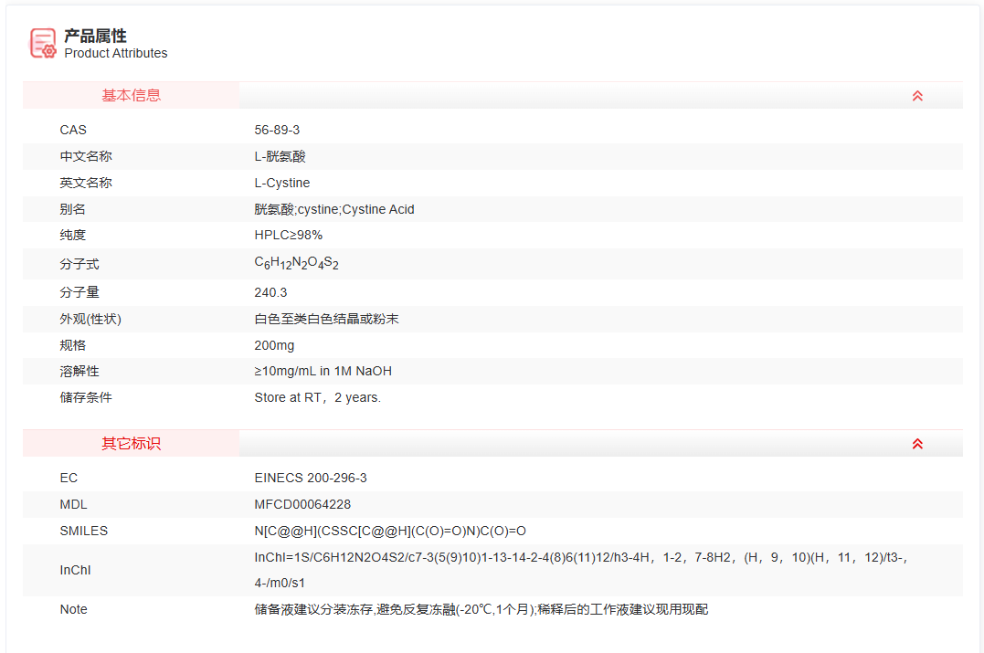The width and height of the screenshot is (984, 653).
Task: Select the purity value HPLC≥98%
Action: (291, 235)
